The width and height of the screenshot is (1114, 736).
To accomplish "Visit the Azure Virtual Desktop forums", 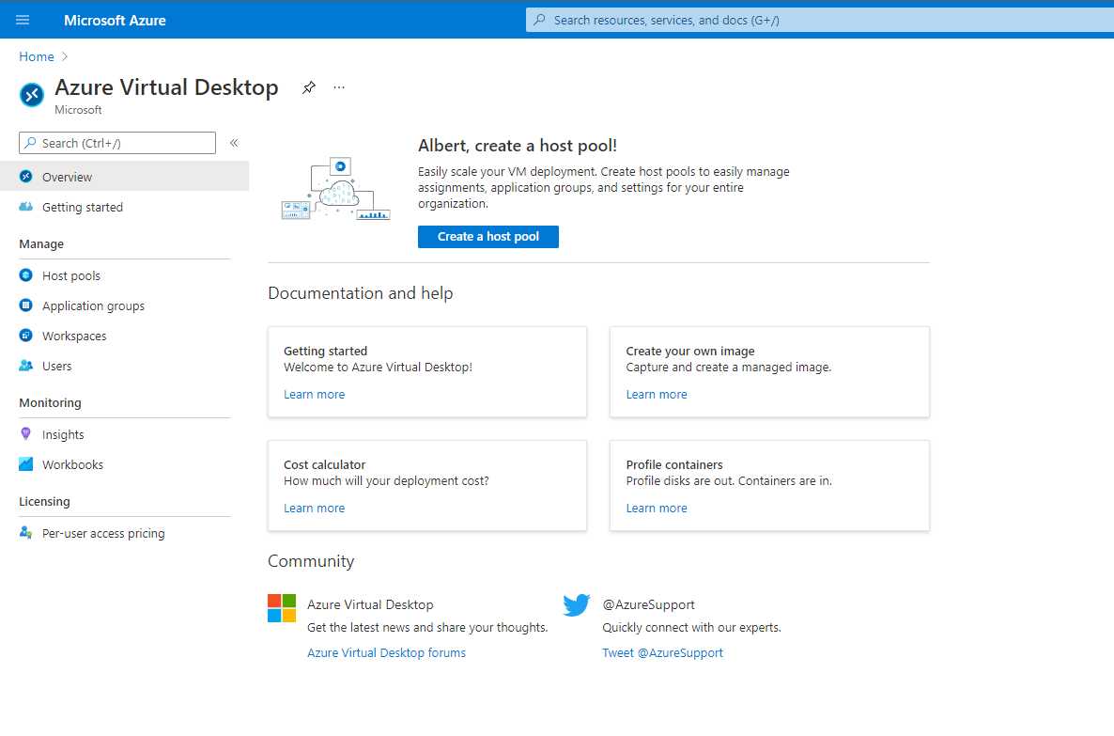I will pyautogui.click(x=386, y=652).
